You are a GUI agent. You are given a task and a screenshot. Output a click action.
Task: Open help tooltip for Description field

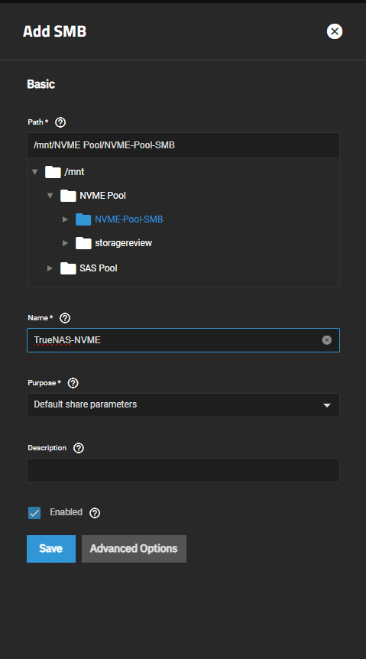click(79, 448)
